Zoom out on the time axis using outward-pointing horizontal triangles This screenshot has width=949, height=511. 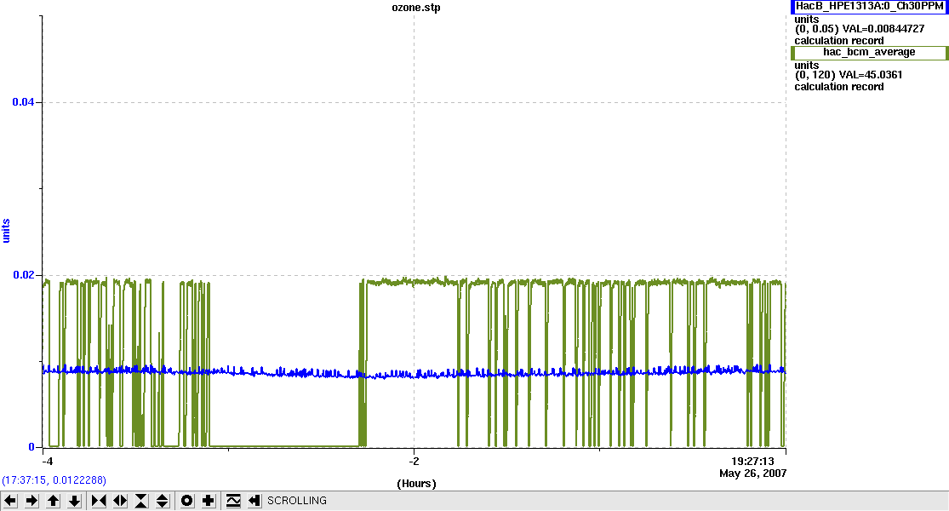[120, 501]
